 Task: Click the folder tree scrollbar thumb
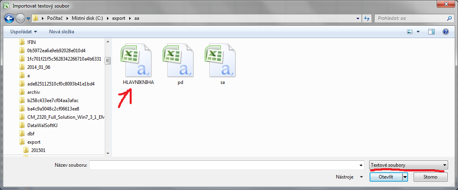pyautogui.click(x=107, y=60)
